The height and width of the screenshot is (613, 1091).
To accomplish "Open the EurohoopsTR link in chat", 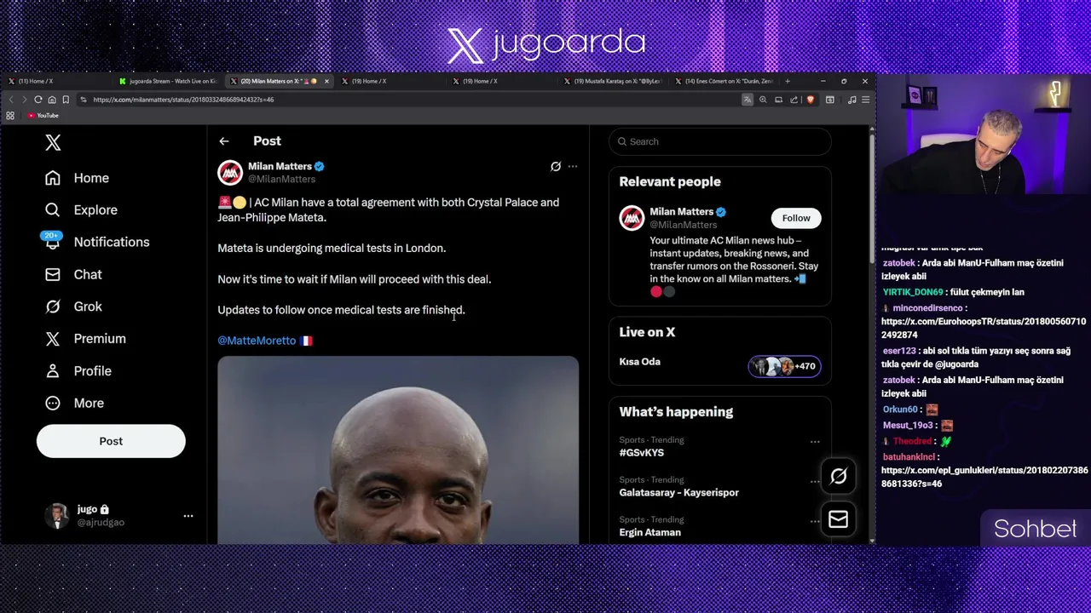I will 984,329.
